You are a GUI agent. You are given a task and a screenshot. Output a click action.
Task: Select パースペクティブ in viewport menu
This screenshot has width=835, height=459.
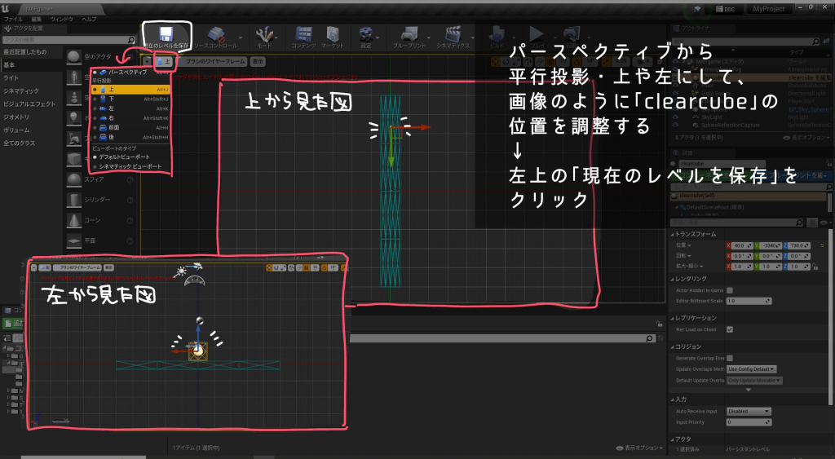pos(127,73)
